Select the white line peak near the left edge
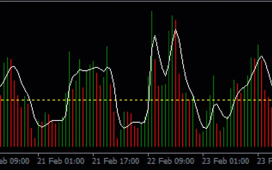The width and height of the screenshot is (272, 170). pos(13,67)
